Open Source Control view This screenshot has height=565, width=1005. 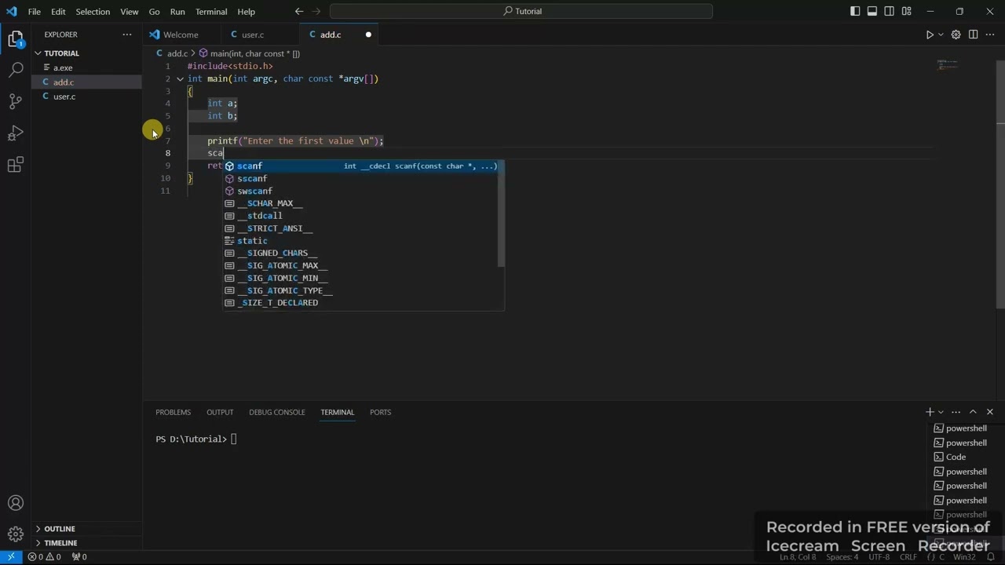[x=16, y=101]
